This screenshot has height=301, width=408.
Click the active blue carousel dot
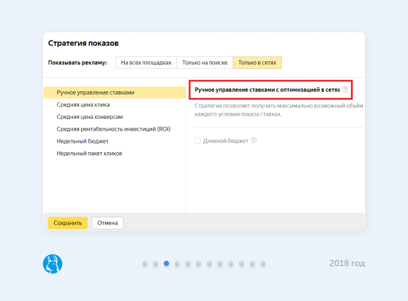pos(166,263)
